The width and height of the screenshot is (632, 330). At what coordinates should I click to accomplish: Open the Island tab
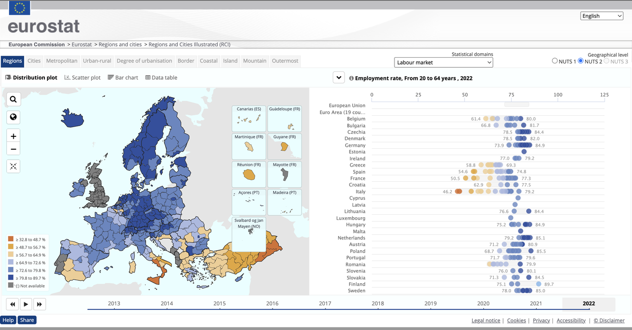(231, 61)
